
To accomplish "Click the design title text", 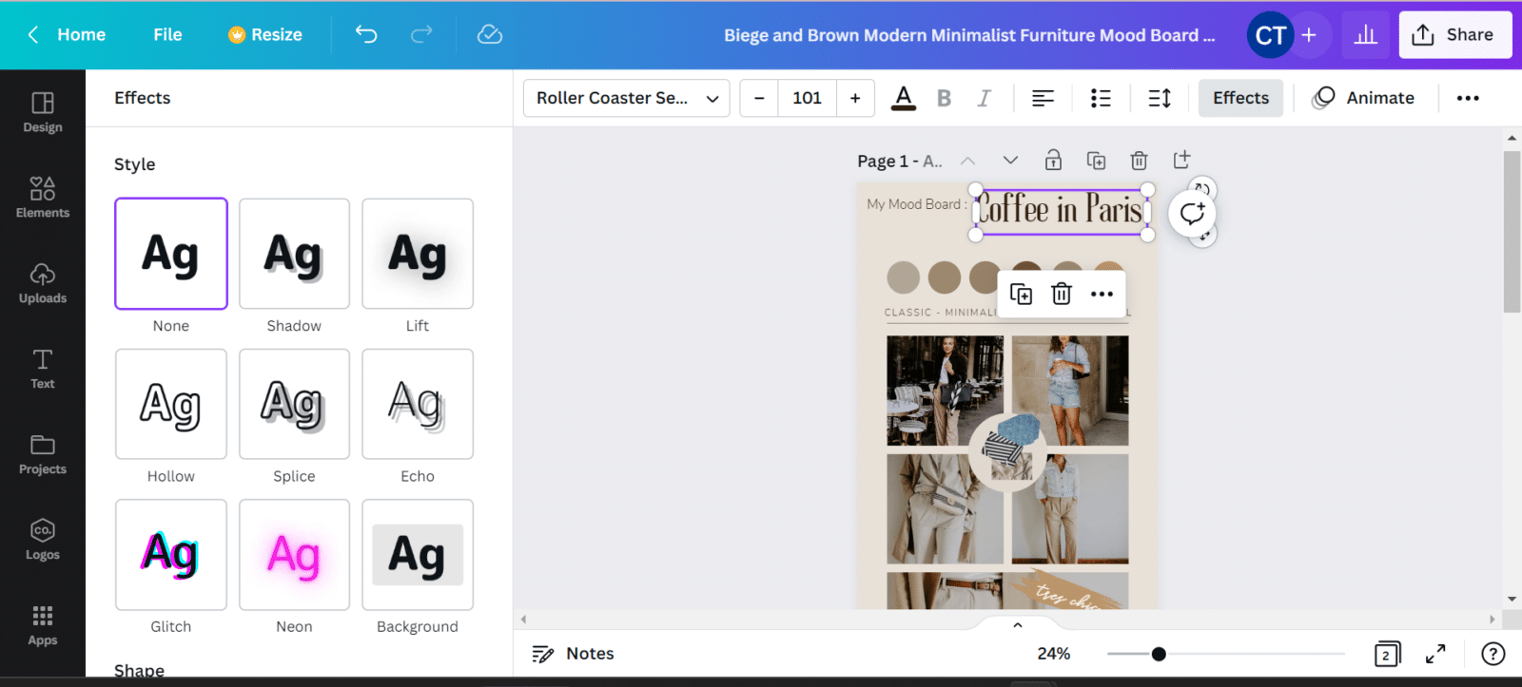I will [x=969, y=35].
